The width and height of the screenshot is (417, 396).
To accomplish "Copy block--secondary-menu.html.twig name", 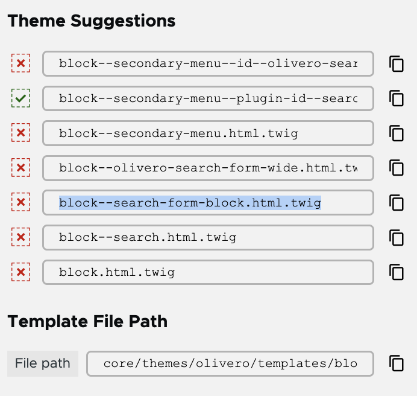I will click(x=397, y=133).
